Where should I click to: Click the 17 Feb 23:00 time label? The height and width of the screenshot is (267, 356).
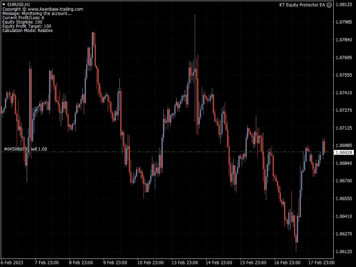(x=321, y=263)
